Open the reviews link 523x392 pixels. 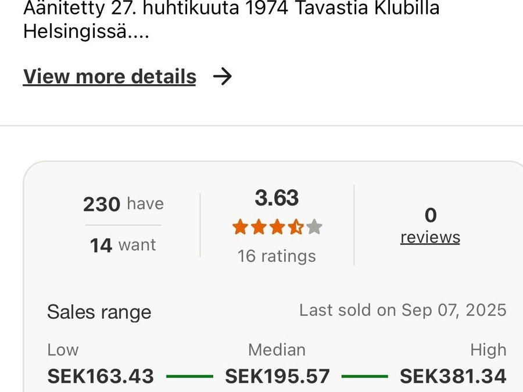430,238
